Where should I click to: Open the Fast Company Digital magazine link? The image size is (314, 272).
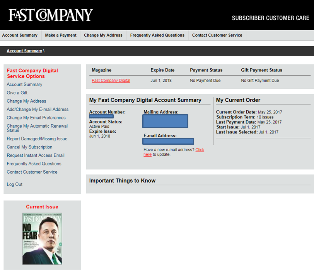[111, 81]
